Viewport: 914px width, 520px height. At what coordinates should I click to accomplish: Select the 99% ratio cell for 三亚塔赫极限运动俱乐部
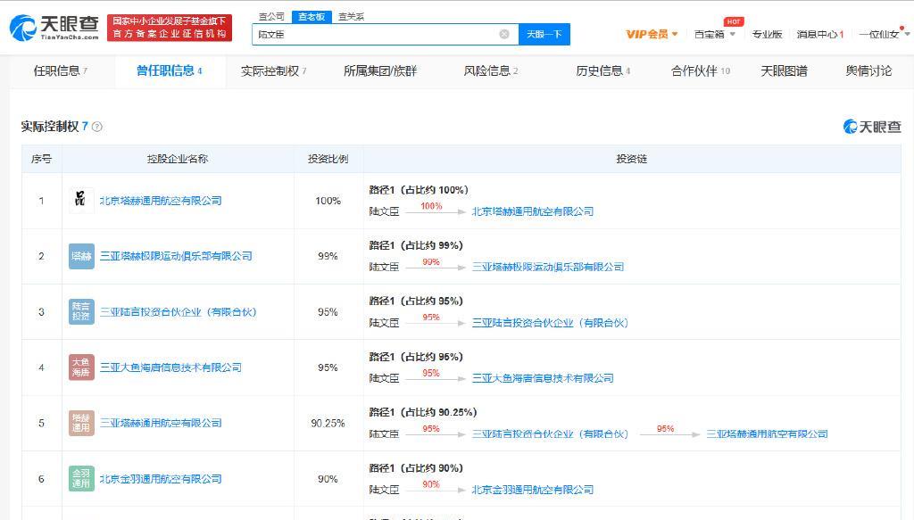328,256
